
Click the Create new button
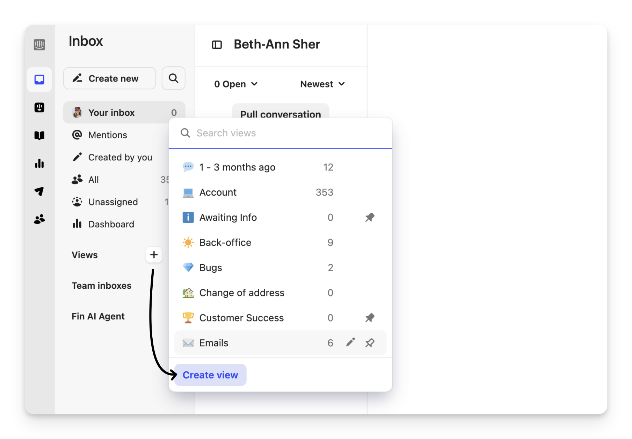click(109, 78)
